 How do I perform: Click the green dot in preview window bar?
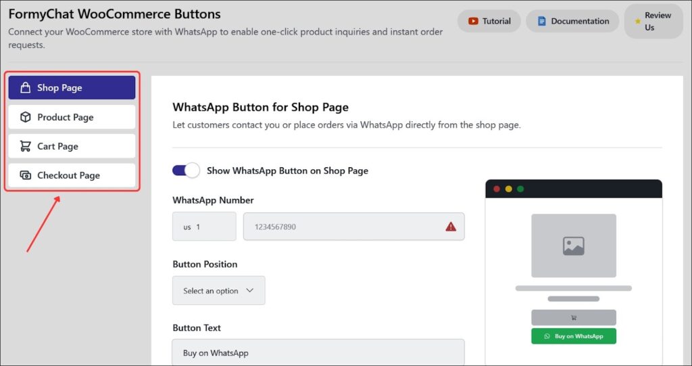coord(520,189)
